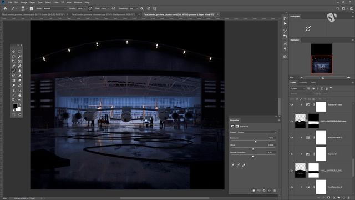Screen dimensions: 355x200
Task: Click the Offset slider handle
Action: 253,149
